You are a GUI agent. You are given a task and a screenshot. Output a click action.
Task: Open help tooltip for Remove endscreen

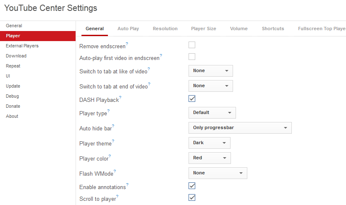coord(127,44)
